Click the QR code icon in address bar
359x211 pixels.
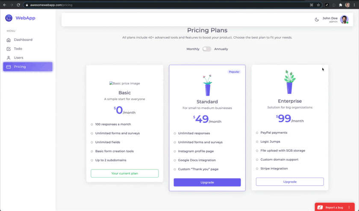point(312,5)
